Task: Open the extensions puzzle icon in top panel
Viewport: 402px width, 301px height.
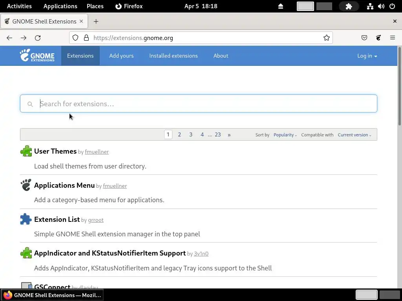Action: click(x=349, y=6)
